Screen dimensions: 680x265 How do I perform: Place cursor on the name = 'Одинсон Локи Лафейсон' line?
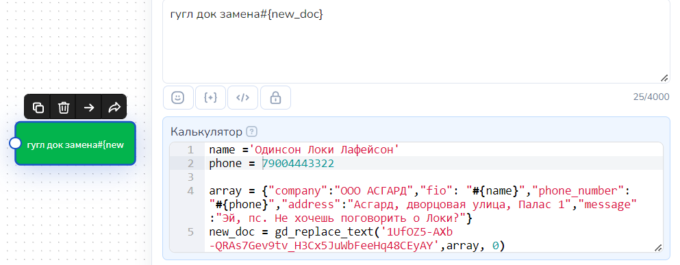point(304,150)
